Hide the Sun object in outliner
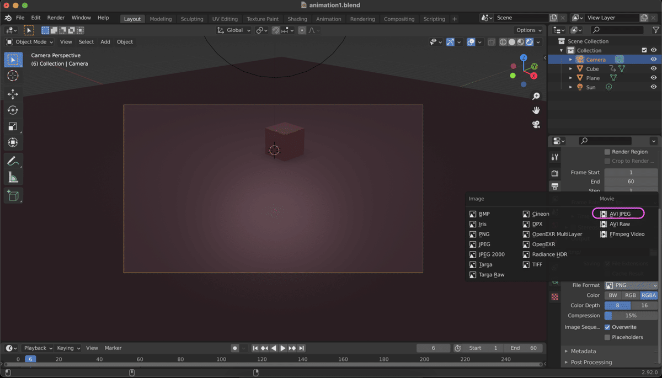The width and height of the screenshot is (662, 378). pyautogui.click(x=654, y=87)
